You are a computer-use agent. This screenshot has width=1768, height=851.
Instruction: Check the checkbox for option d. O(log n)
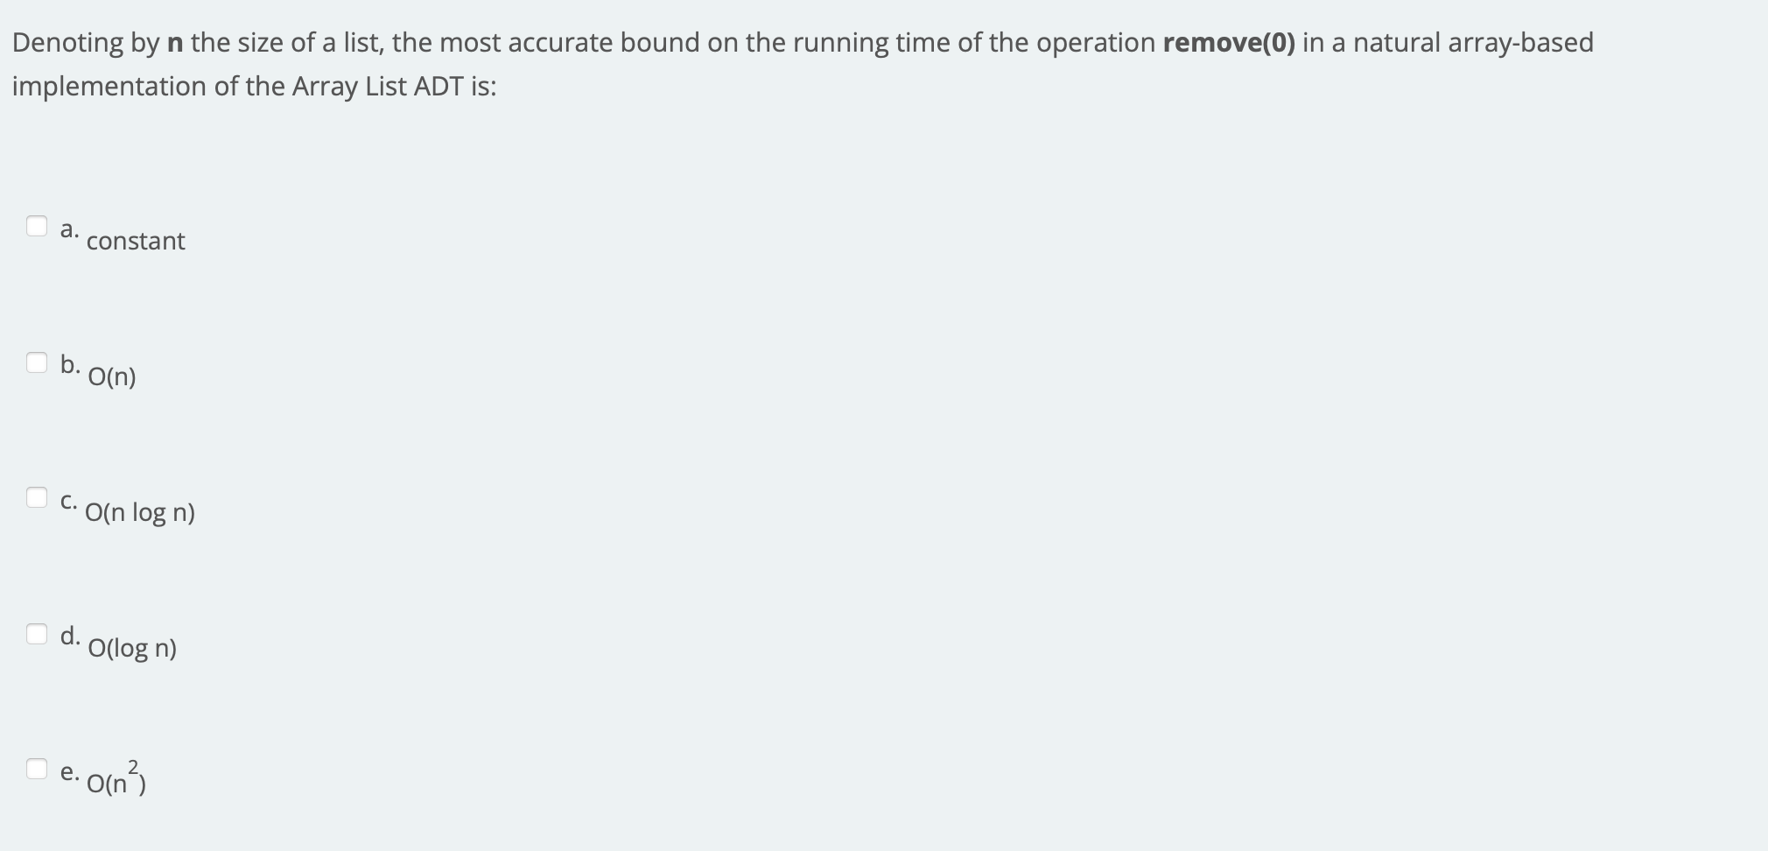pos(36,636)
